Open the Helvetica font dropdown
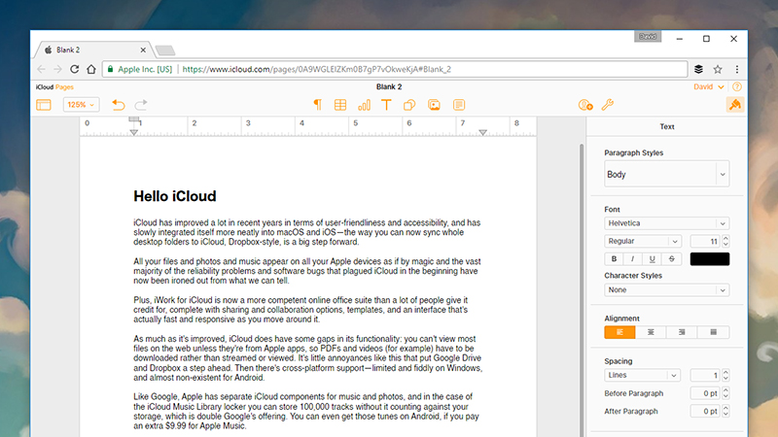778x437 pixels. point(667,223)
